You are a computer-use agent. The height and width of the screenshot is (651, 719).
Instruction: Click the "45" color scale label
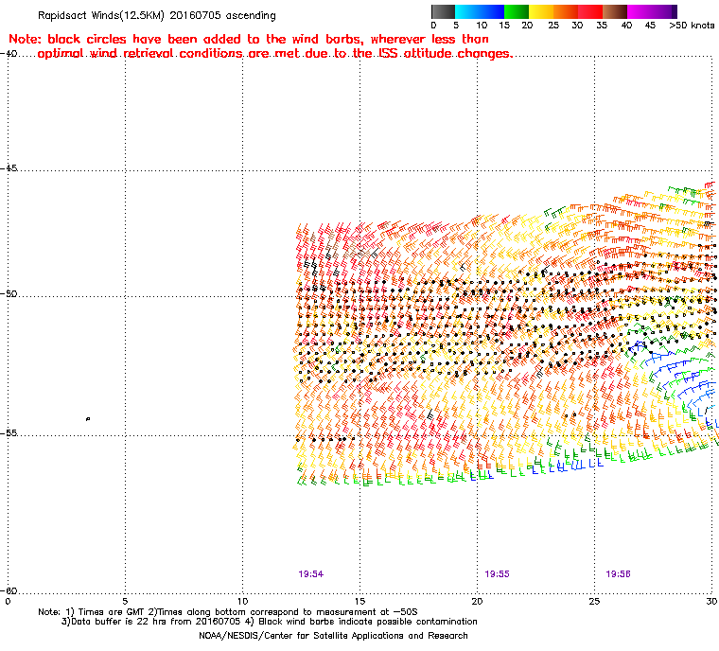650,26
